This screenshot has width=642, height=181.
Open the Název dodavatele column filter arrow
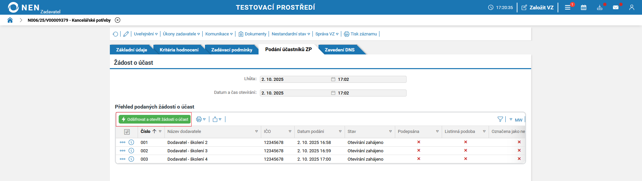[x=257, y=132]
